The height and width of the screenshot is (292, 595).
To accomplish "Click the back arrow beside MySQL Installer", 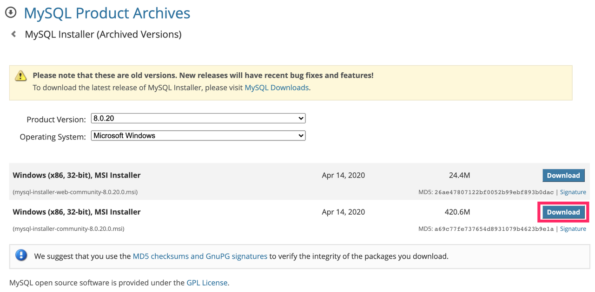I will 14,34.
